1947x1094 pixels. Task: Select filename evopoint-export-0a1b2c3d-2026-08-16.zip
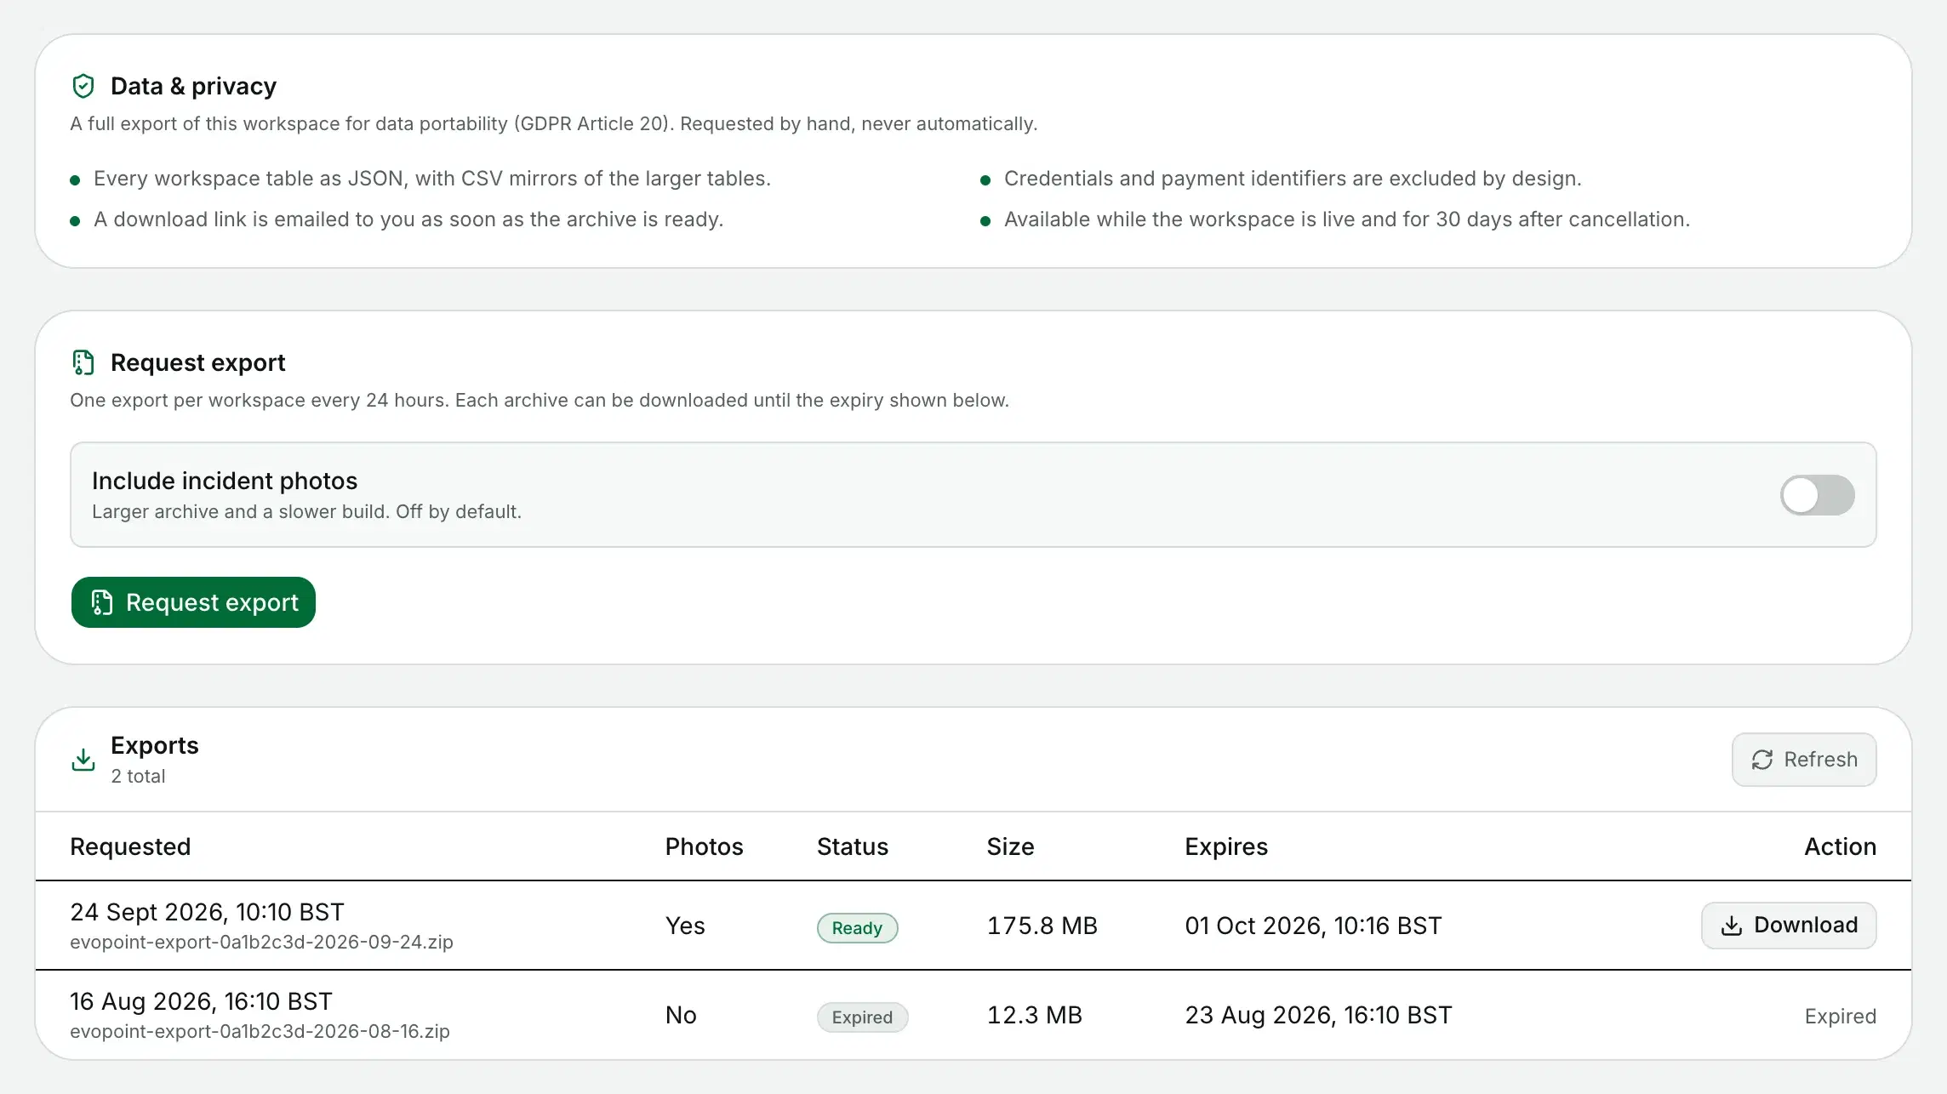(260, 1031)
